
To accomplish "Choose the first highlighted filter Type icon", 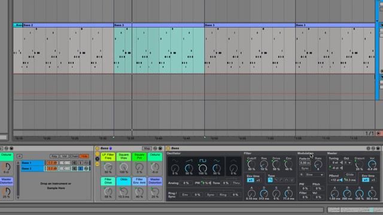I will point(270,180).
